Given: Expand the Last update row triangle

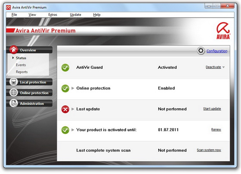Looking at the screenshot, I should (73, 109).
